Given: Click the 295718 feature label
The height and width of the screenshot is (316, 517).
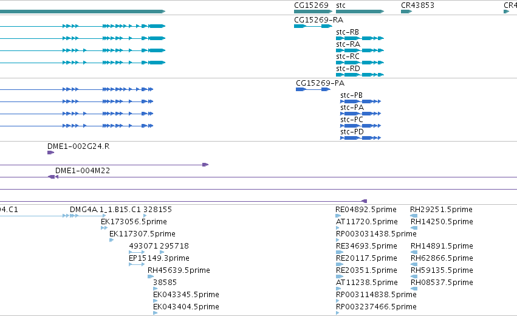Looking at the screenshot, I should [174, 246].
